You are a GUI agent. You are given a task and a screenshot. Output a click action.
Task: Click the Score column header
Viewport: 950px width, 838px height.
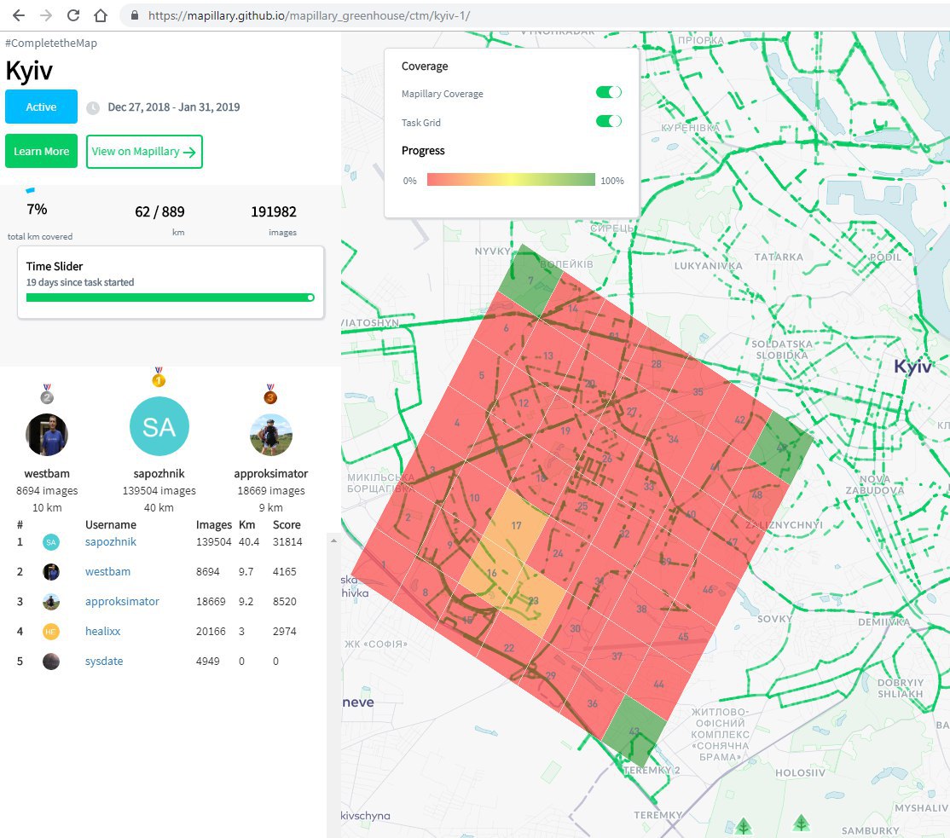coord(287,524)
